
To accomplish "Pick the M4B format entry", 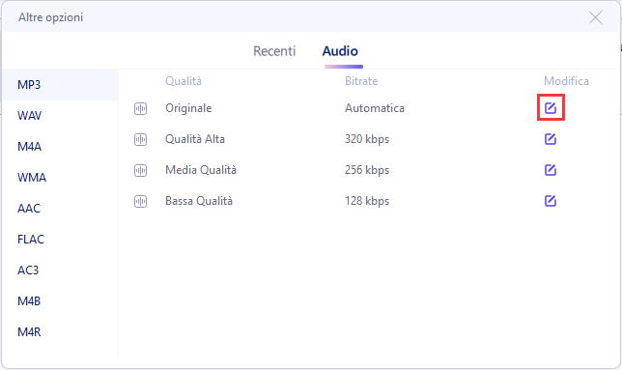I will (60, 301).
